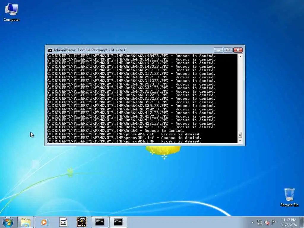Click the prnsv004.cat access denied line
The width and height of the screenshot is (304, 228).
[x=124, y=134]
